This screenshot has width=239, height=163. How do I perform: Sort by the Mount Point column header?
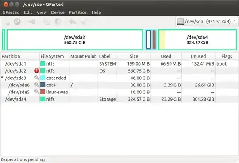pyautogui.click(x=84, y=56)
